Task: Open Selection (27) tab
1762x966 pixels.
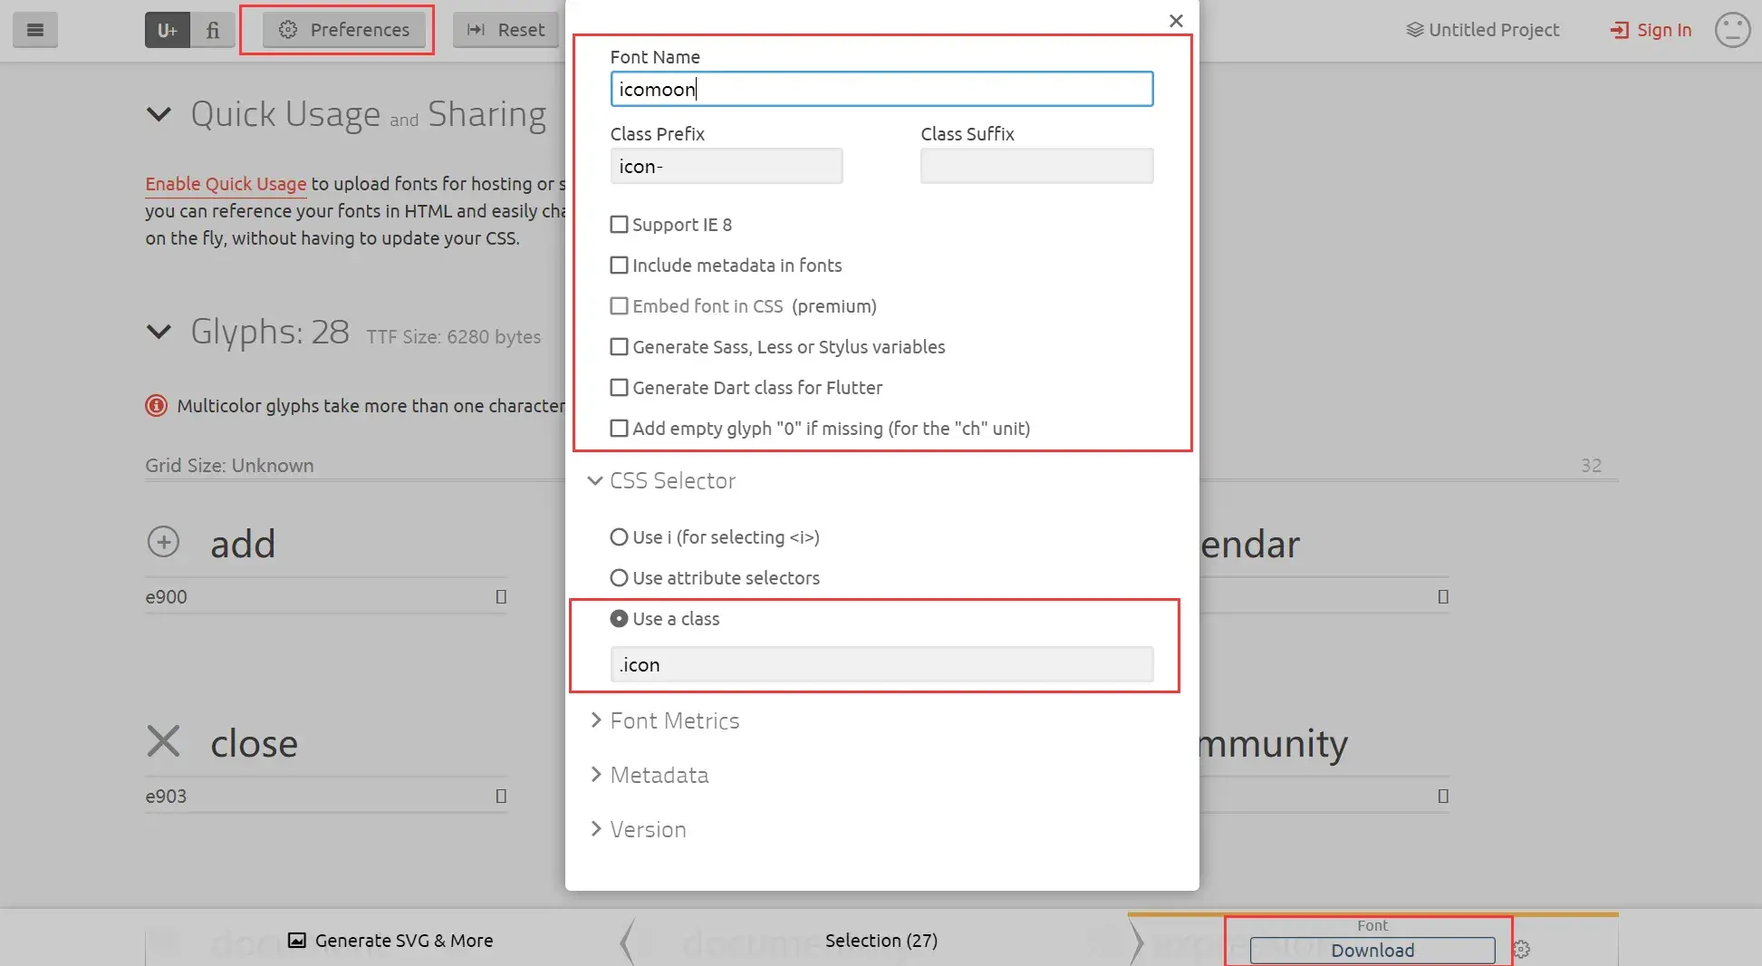Action: 881,940
